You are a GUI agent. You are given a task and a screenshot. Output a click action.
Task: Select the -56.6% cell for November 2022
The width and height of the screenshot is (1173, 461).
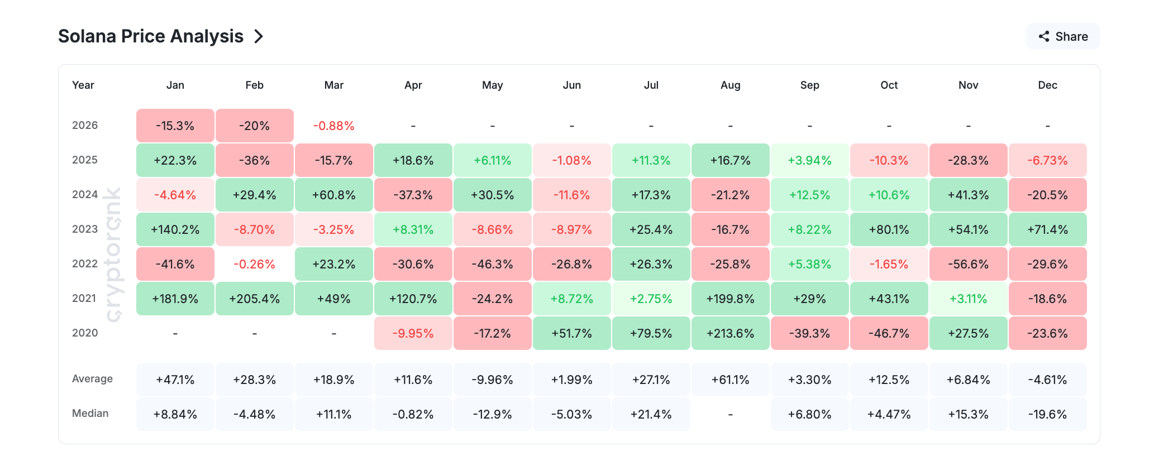pyautogui.click(x=968, y=264)
